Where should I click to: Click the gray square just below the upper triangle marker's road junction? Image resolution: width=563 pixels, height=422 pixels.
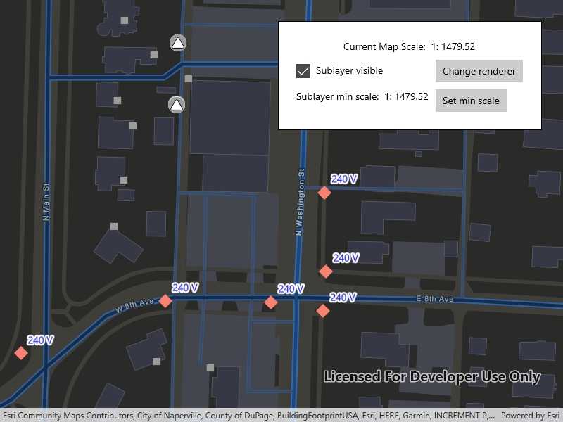tap(188, 79)
